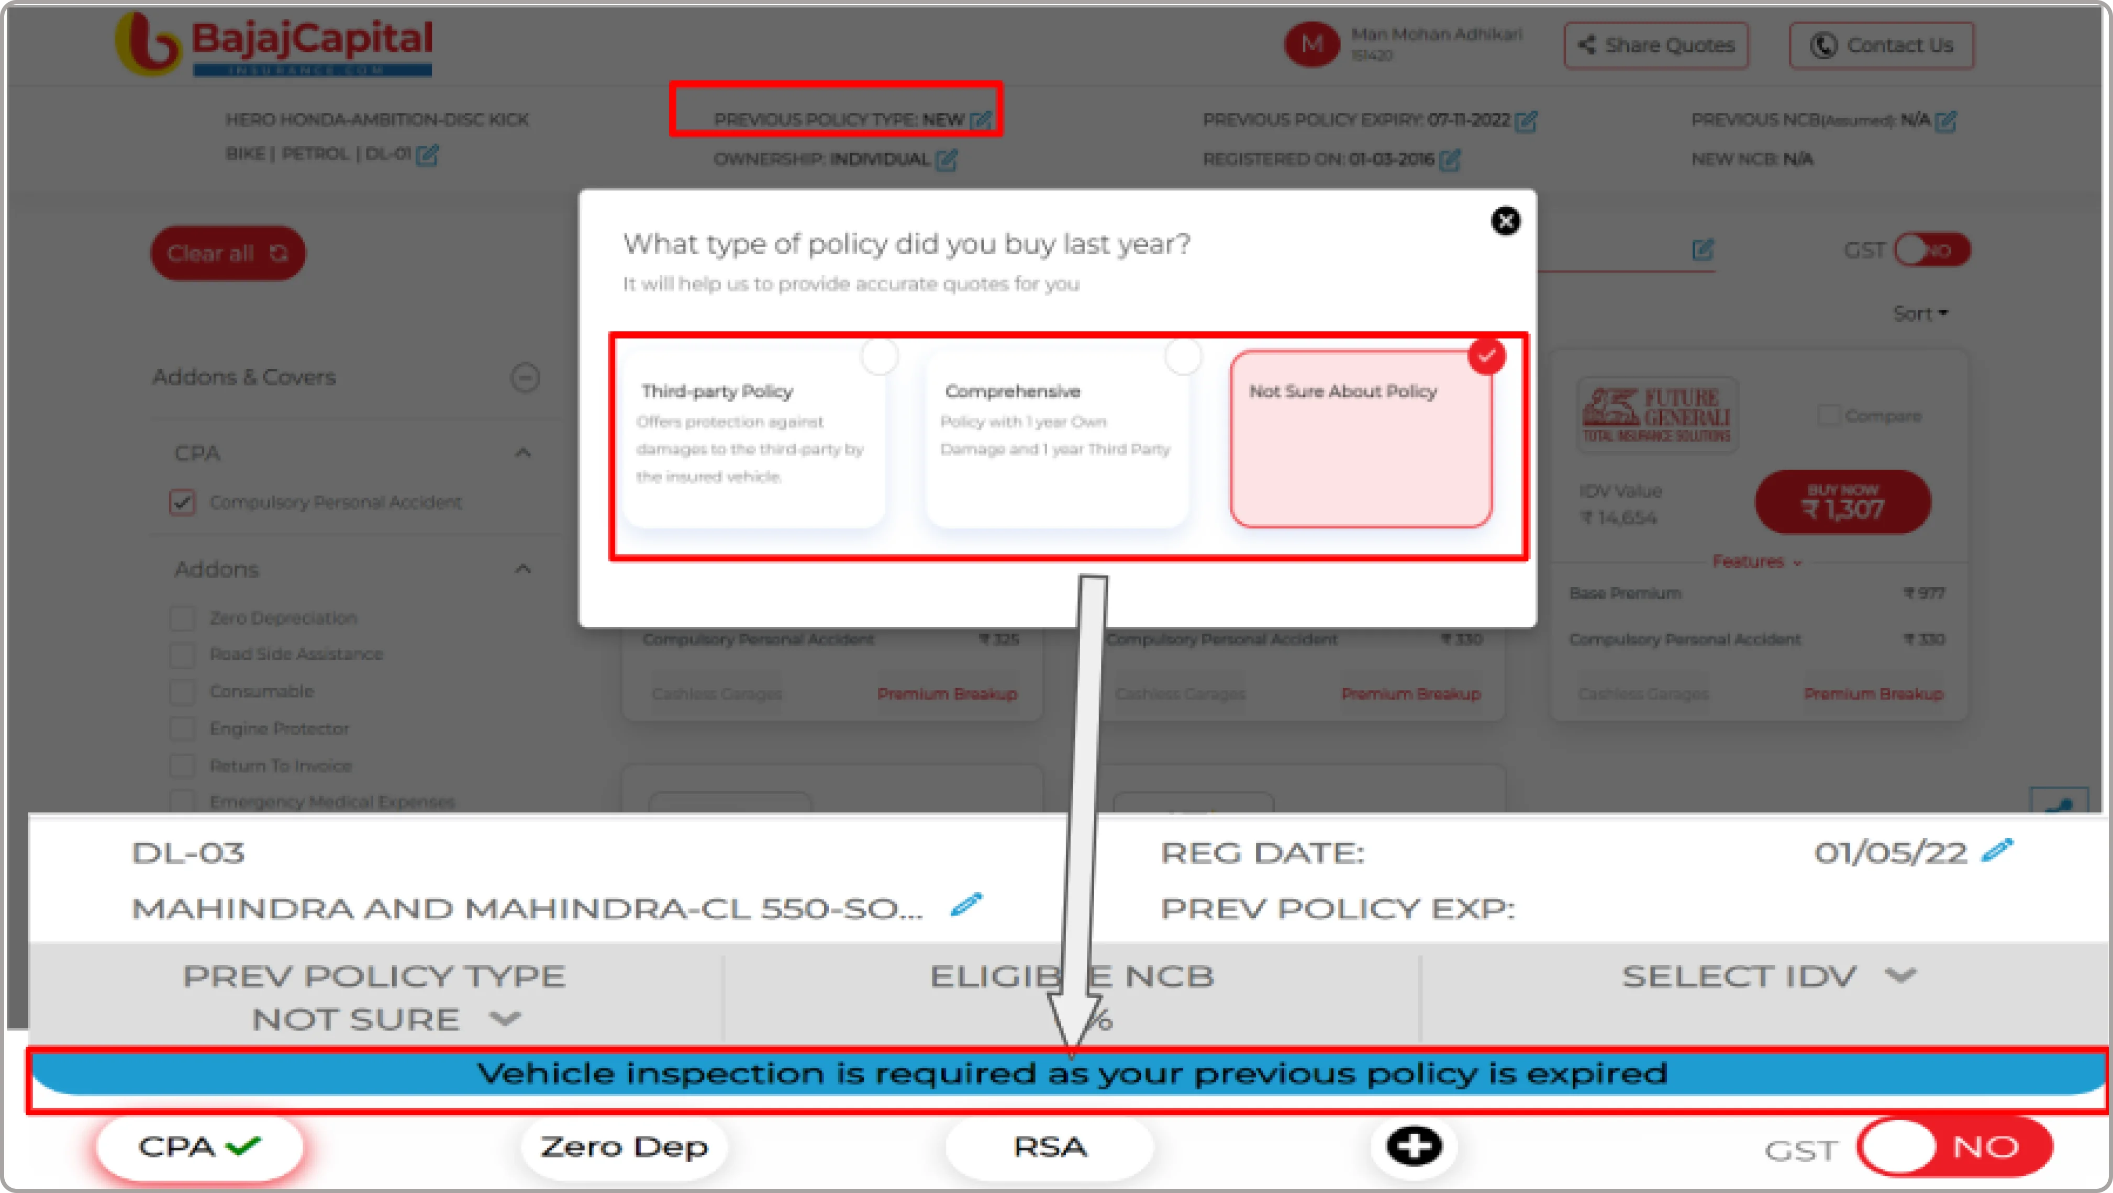Enable Road Side Assistance checkbox
Screen dimensions: 2113x1193
click(x=182, y=654)
